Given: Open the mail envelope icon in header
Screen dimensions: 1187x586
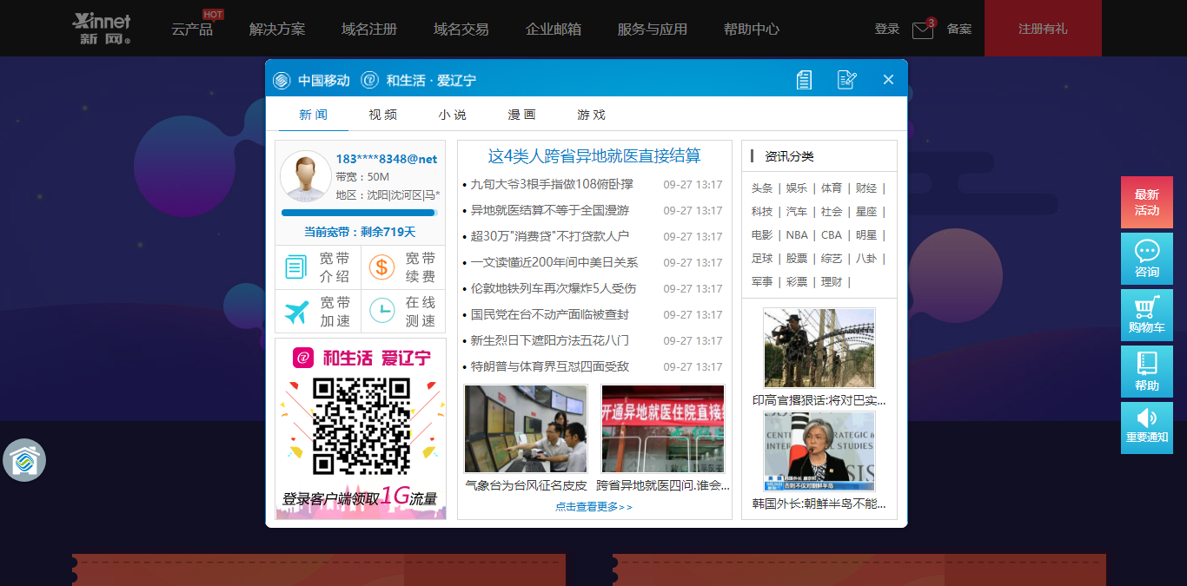Looking at the screenshot, I should pyautogui.click(x=922, y=30).
